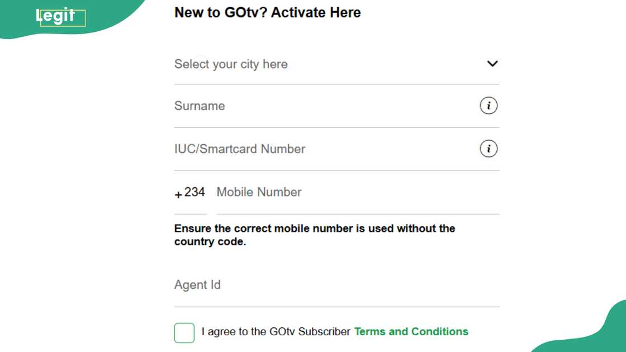Click the "I agree to the GOtv Subscriber" label
Screen dimensions: 626x352
pos(276,332)
